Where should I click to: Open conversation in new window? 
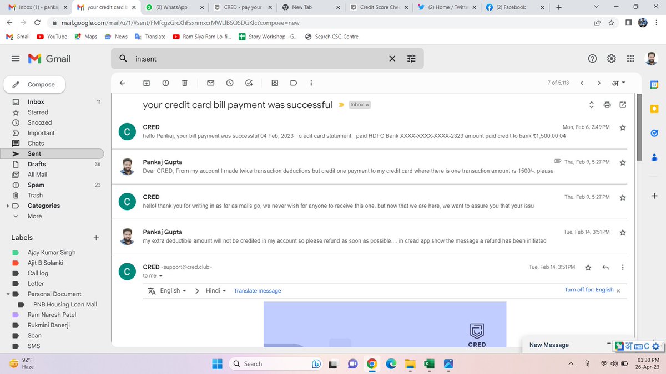click(x=623, y=105)
